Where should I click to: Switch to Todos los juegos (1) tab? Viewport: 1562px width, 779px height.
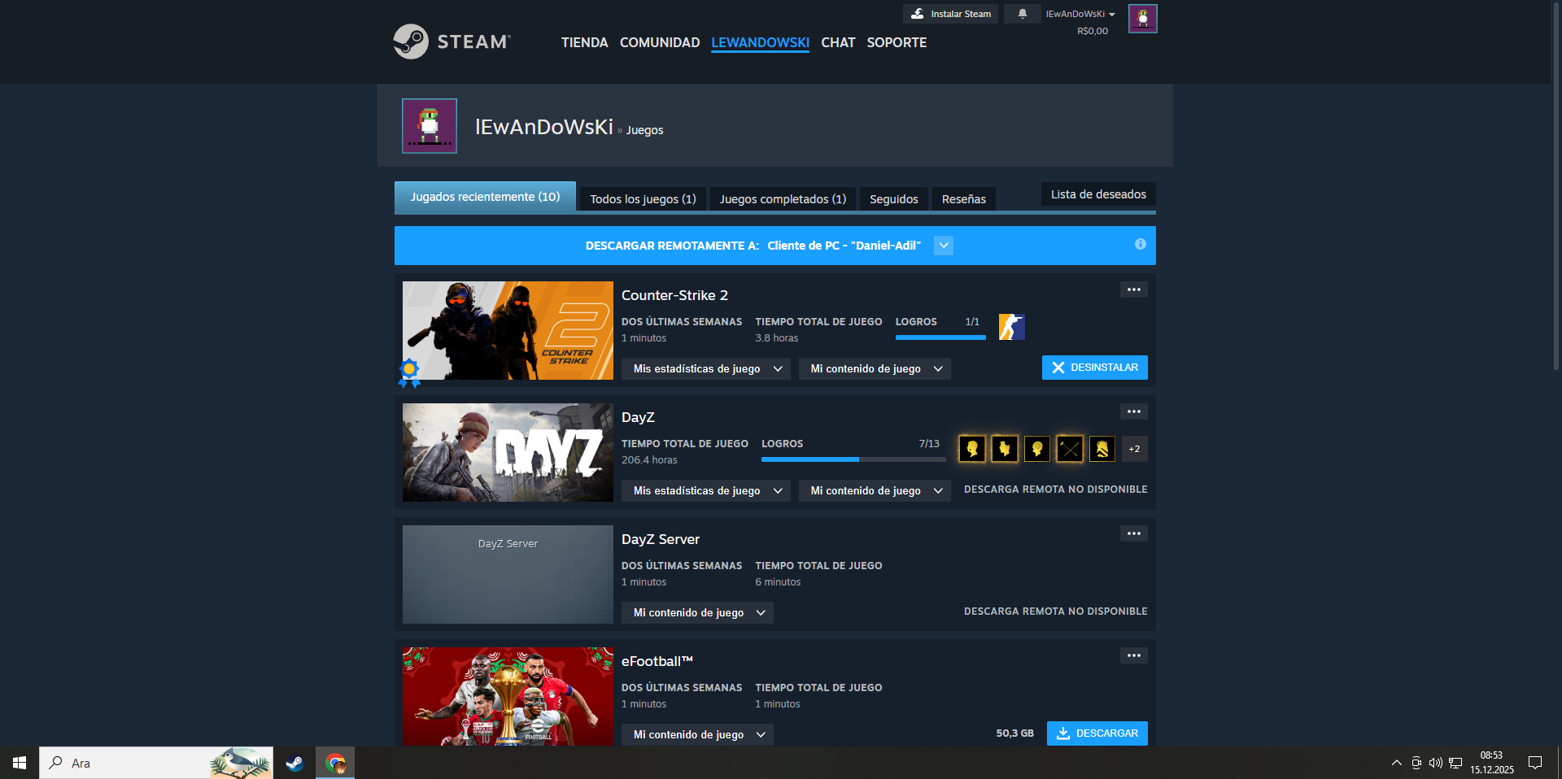643,199
